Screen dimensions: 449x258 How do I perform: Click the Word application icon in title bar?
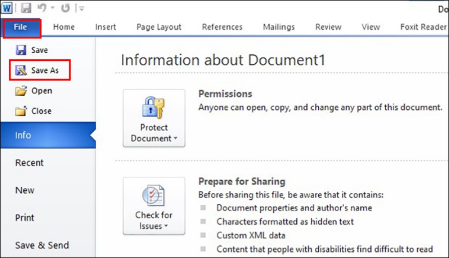pos(7,8)
